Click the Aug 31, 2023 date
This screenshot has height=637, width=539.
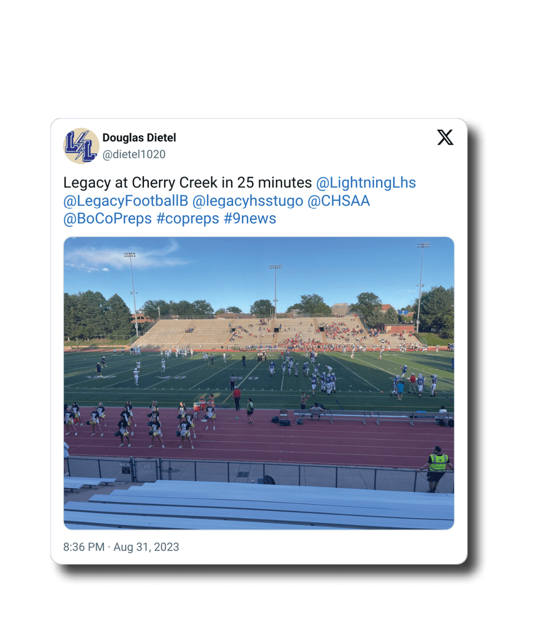pyautogui.click(x=146, y=547)
